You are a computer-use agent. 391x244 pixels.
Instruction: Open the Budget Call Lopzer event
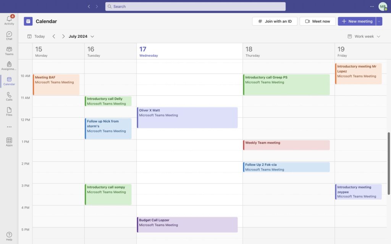pyautogui.click(x=187, y=225)
